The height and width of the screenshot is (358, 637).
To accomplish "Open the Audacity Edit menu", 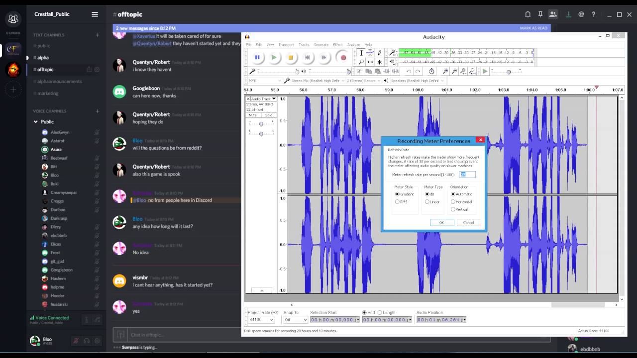I will coord(259,45).
